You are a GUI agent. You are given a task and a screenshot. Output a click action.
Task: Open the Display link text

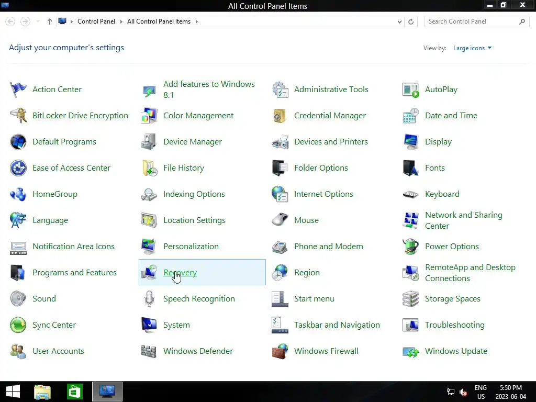click(438, 142)
